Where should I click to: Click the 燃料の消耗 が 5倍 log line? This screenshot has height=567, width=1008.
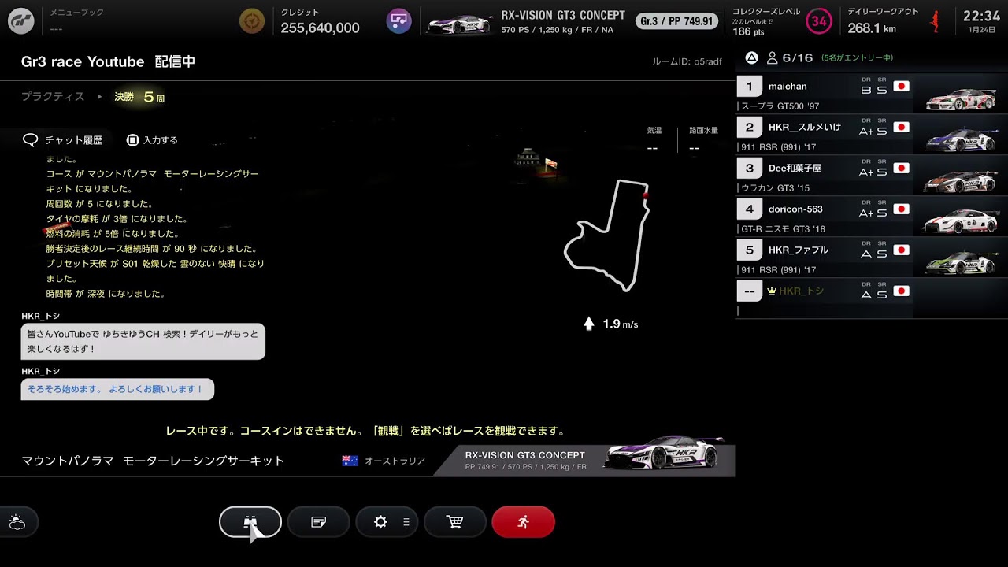[113, 234]
